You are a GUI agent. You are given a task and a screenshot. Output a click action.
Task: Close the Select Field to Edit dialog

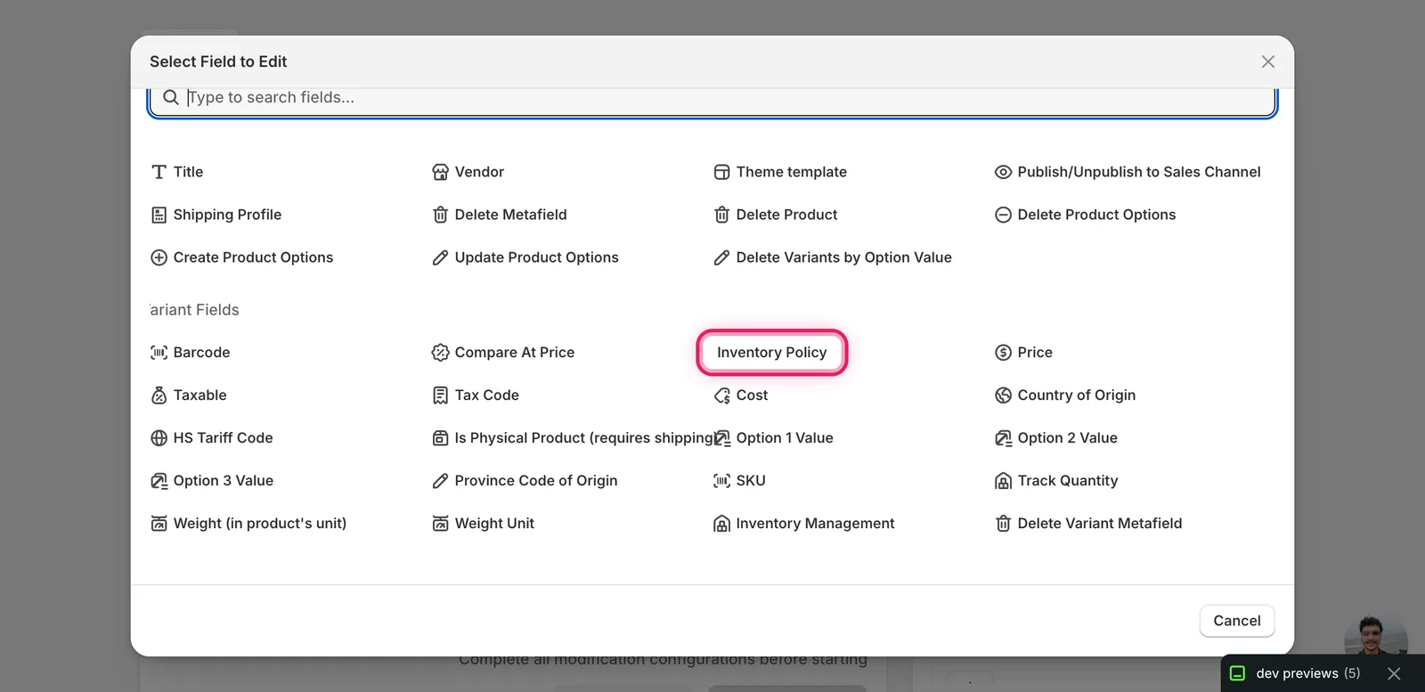1268,61
